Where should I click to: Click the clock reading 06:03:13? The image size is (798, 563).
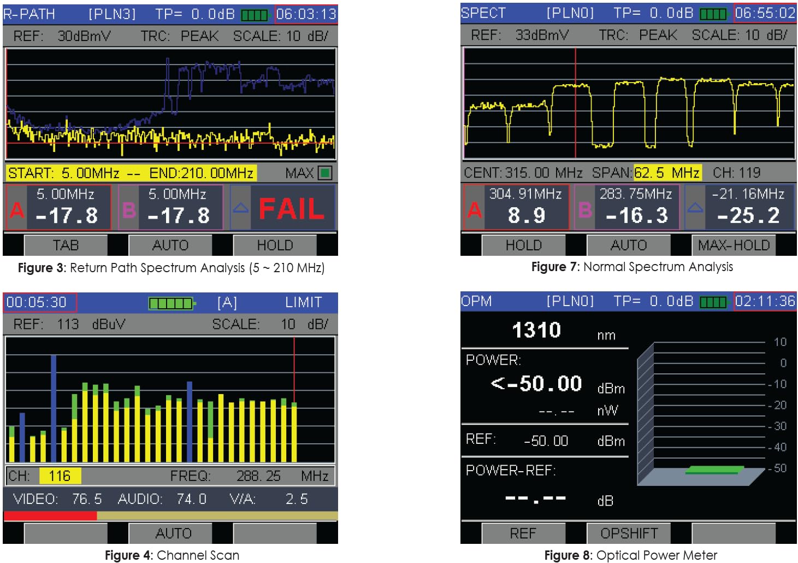click(306, 14)
